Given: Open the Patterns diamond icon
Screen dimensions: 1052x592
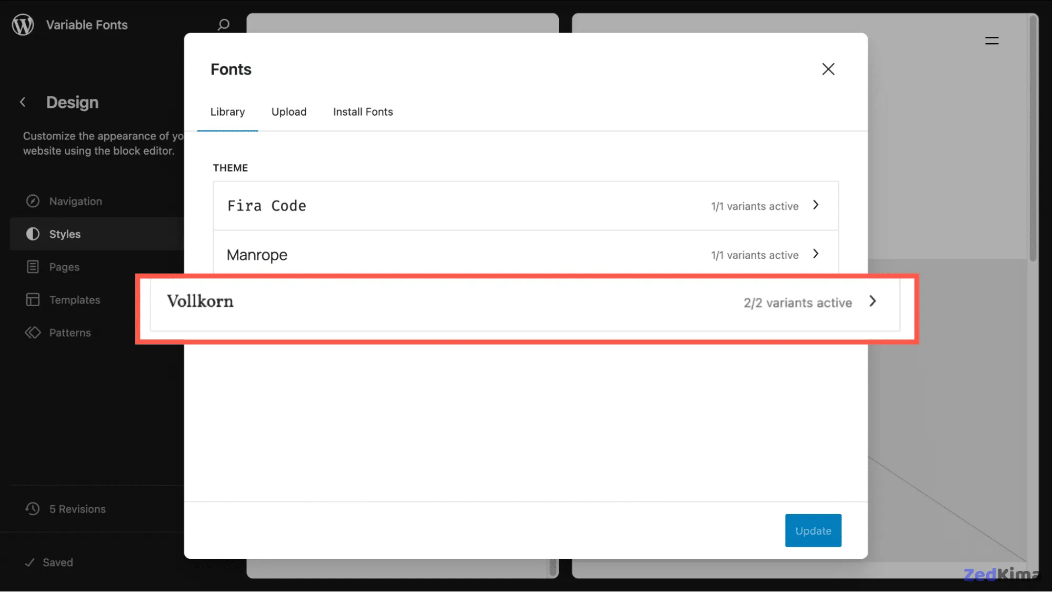Looking at the screenshot, I should pyautogui.click(x=33, y=333).
